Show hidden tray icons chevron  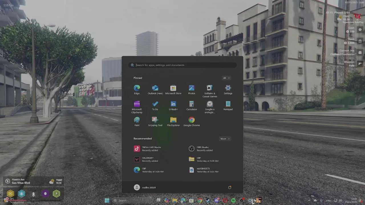(309, 200)
